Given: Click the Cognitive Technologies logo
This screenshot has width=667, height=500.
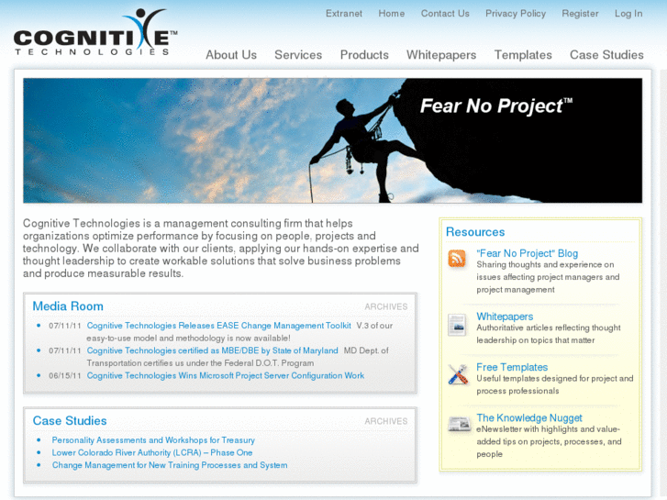Looking at the screenshot, I should [95, 33].
